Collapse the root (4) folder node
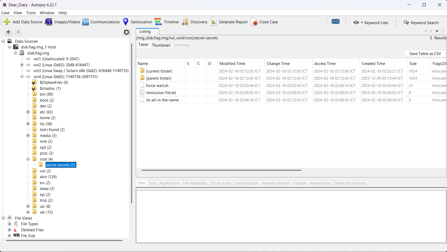Image resolution: width=447 pixels, height=252 pixels. point(28,159)
